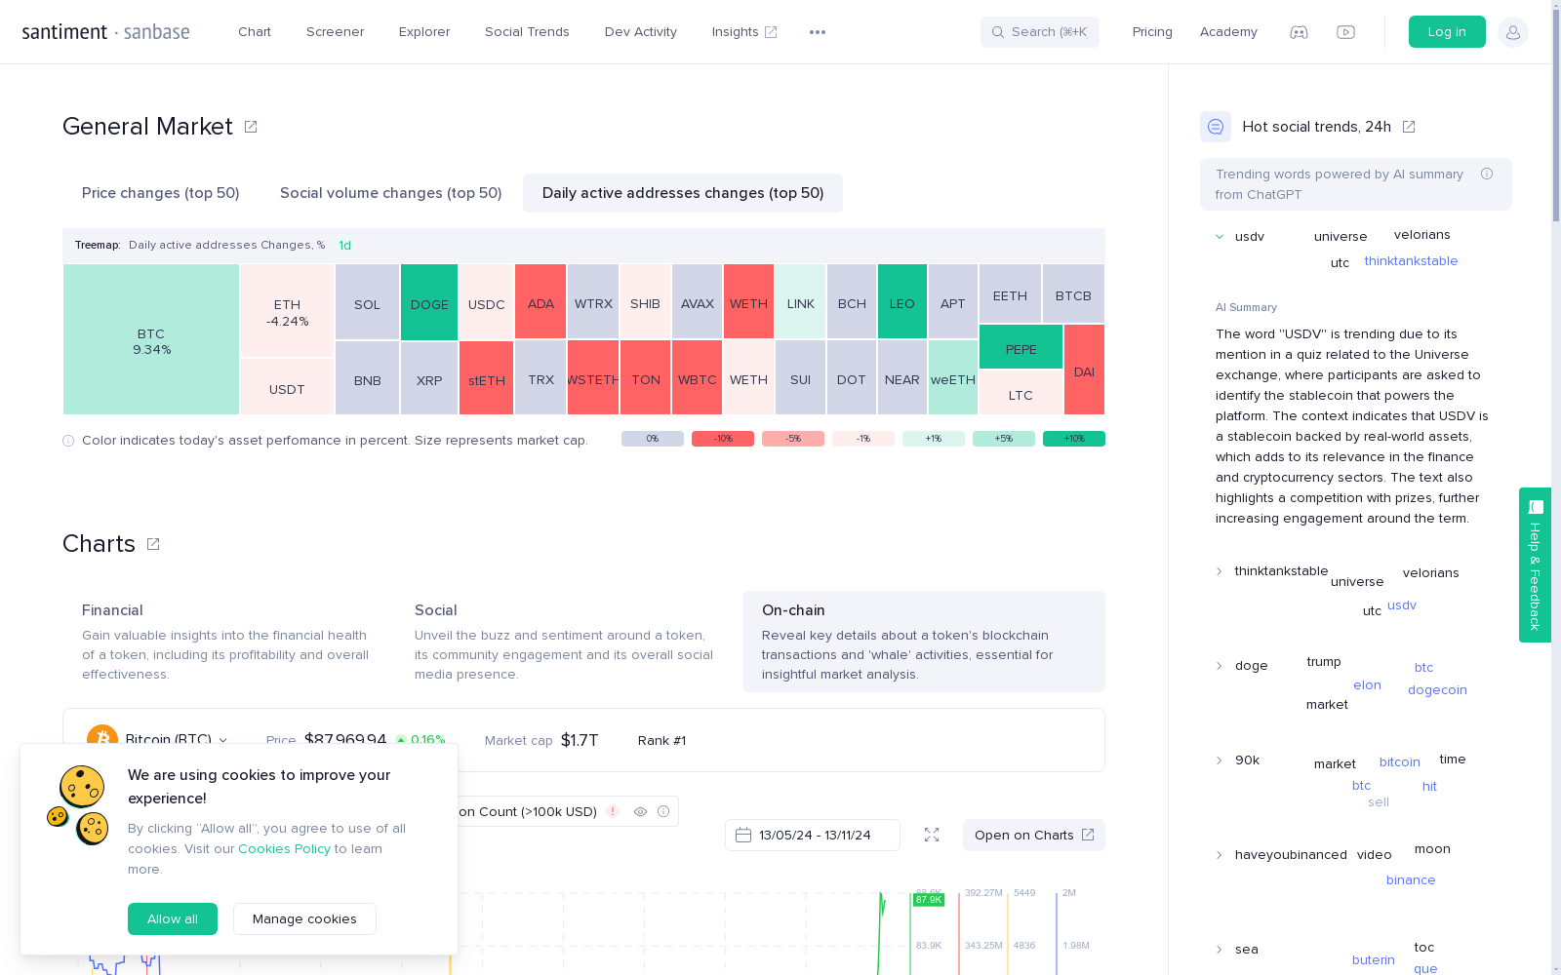Open the Charts heading external link icon
This screenshot has height=975, width=1561.
[153, 544]
